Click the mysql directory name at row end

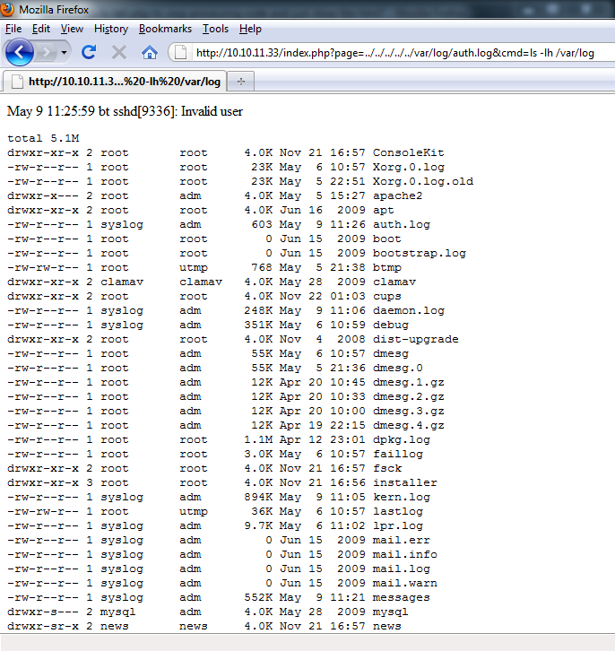pos(391,612)
